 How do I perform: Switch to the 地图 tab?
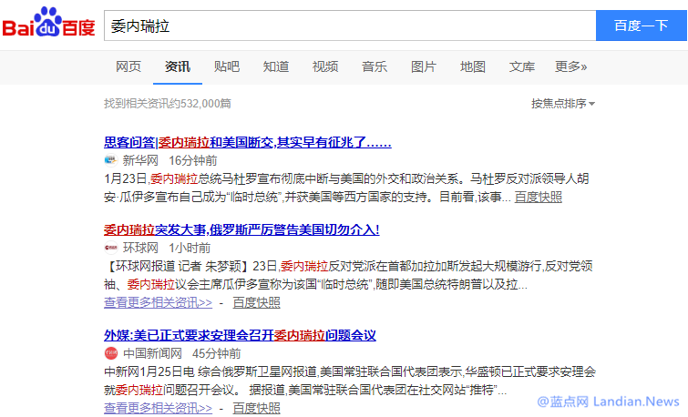click(473, 66)
